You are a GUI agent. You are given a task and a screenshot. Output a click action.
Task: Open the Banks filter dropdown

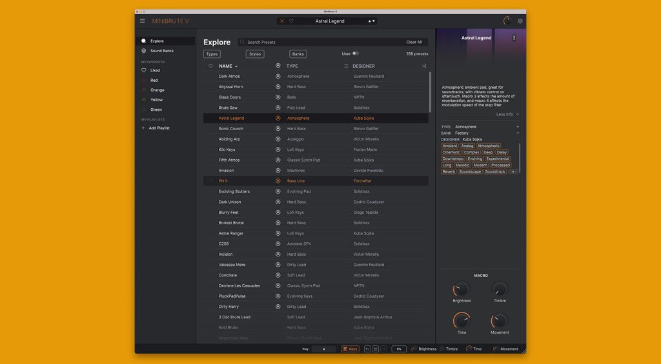(x=298, y=54)
